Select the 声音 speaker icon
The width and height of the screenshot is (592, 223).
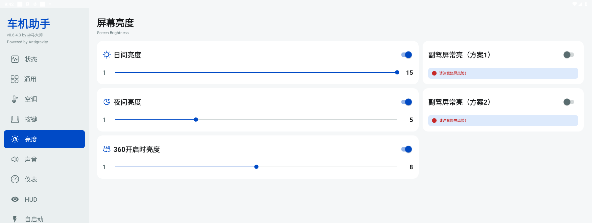[15, 159]
